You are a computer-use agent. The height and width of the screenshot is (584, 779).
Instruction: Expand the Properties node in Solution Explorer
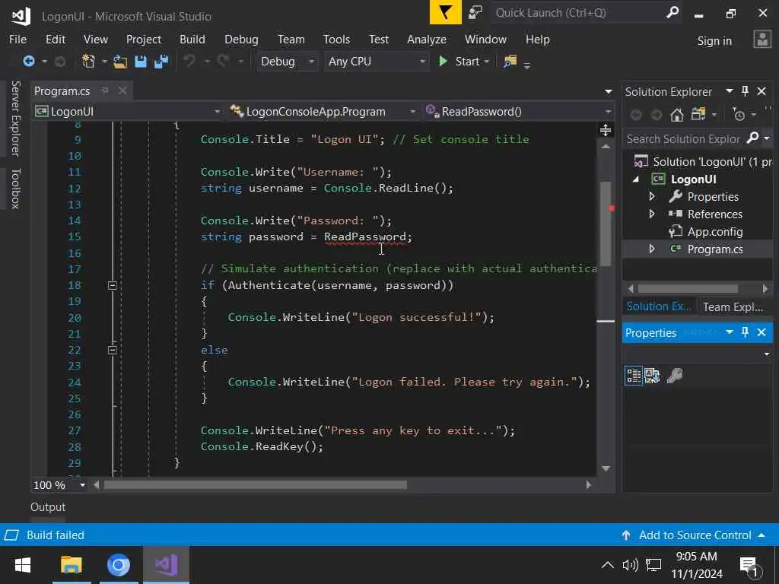click(x=652, y=197)
